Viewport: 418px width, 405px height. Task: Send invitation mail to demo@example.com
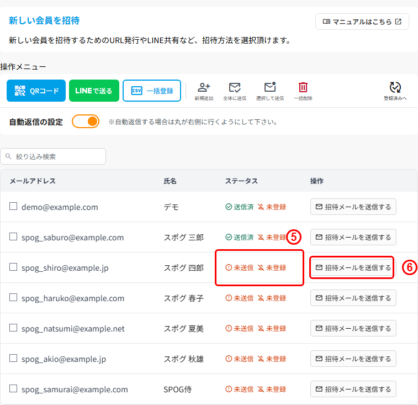[x=353, y=207]
